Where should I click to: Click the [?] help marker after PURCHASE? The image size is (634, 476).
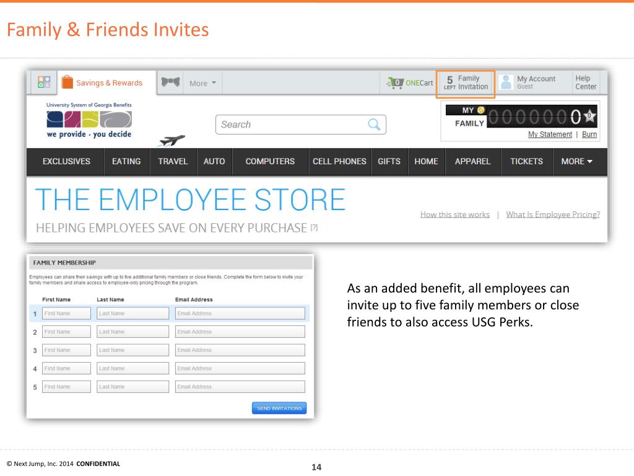point(314,228)
